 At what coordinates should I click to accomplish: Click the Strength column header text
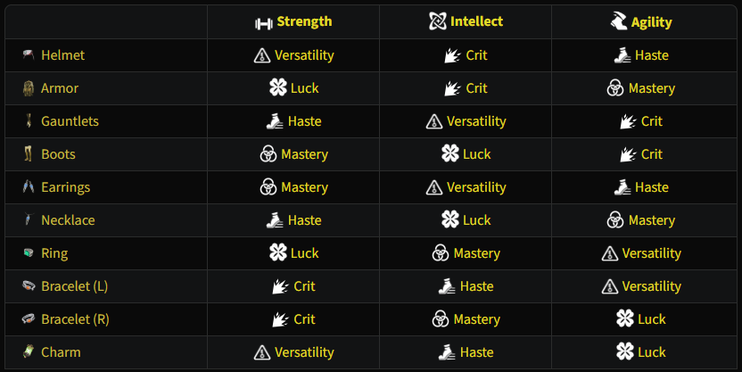click(304, 21)
